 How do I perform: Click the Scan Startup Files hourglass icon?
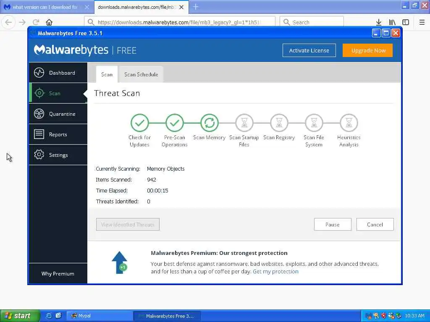pos(244,123)
